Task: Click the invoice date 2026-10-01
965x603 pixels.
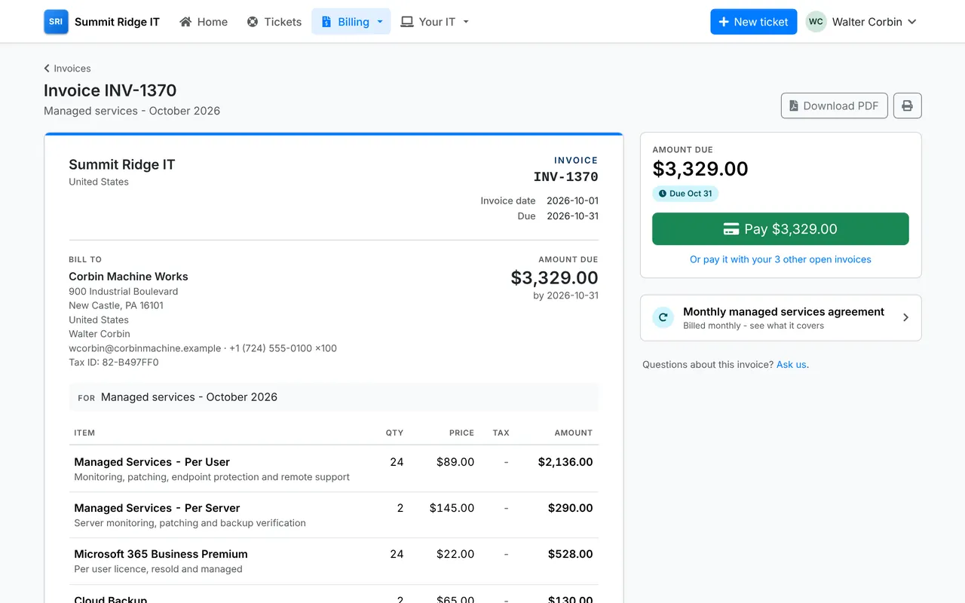Action: pyautogui.click(x=572, y=201)
